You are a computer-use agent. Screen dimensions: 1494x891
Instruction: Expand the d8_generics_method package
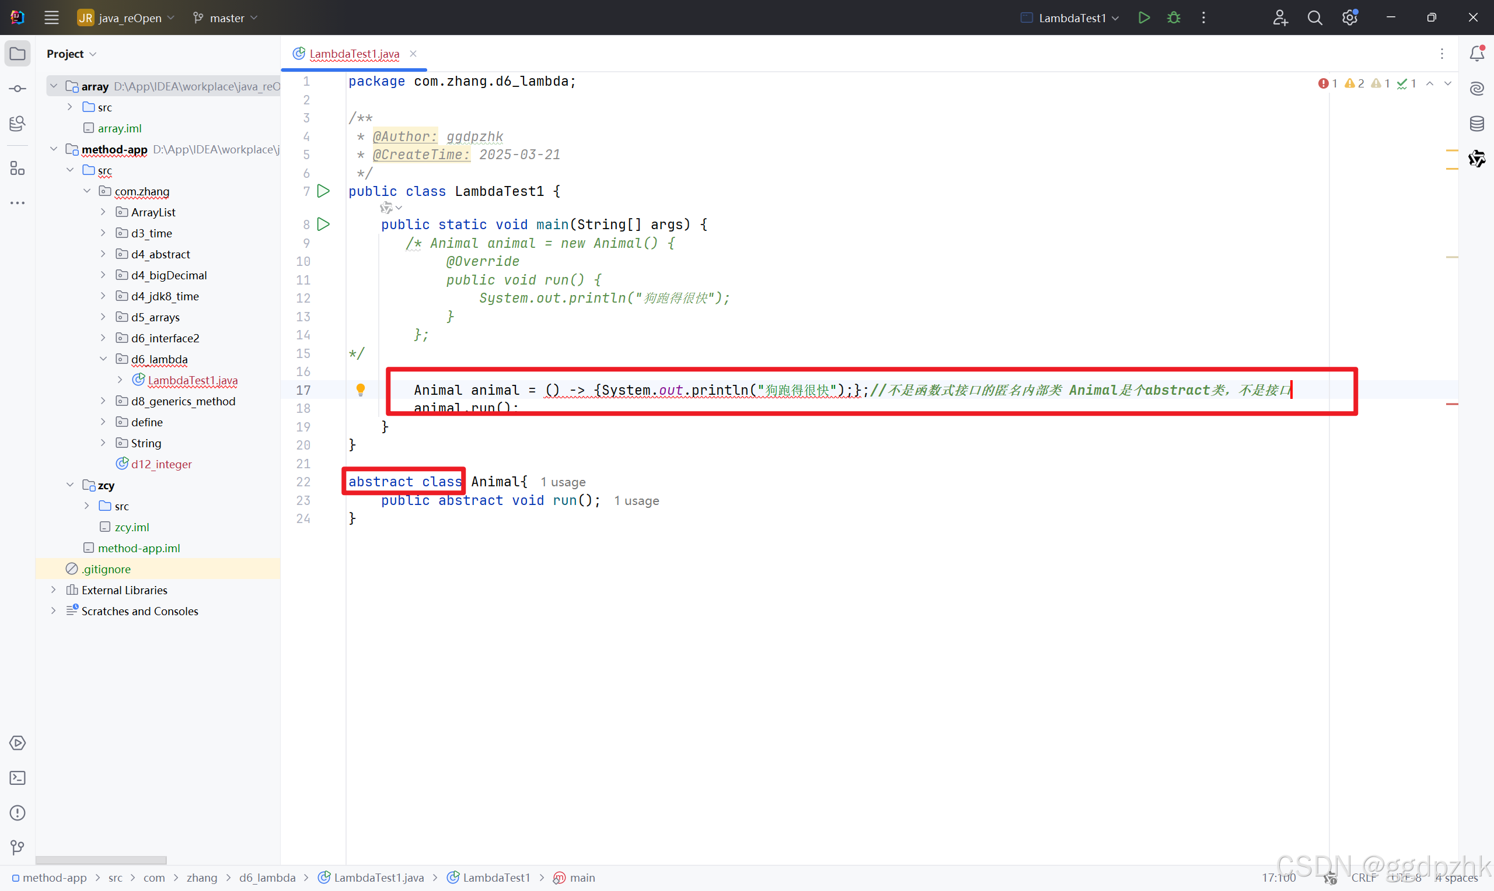point(103,401)
